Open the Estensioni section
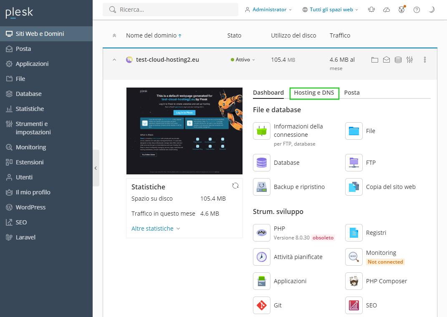 point(46,162)
